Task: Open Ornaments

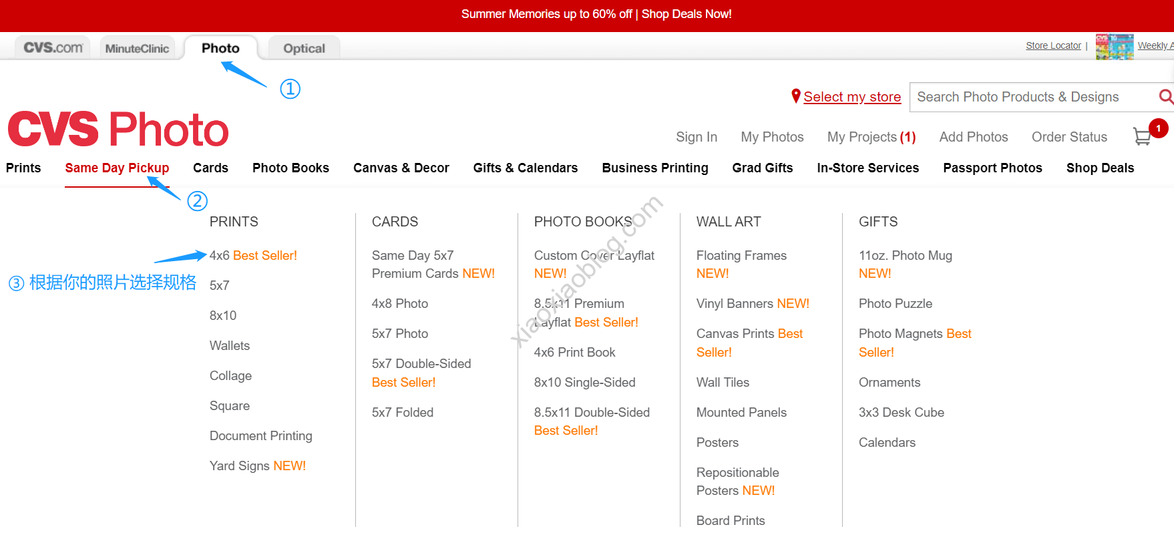Action: (x=890, y=382)
